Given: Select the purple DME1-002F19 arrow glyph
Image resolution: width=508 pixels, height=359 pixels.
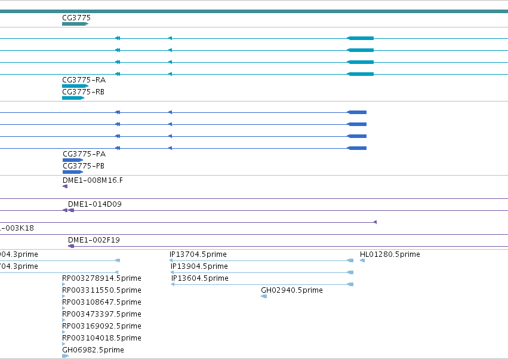Looking at the screenshot, I should (x=71, y=246).
